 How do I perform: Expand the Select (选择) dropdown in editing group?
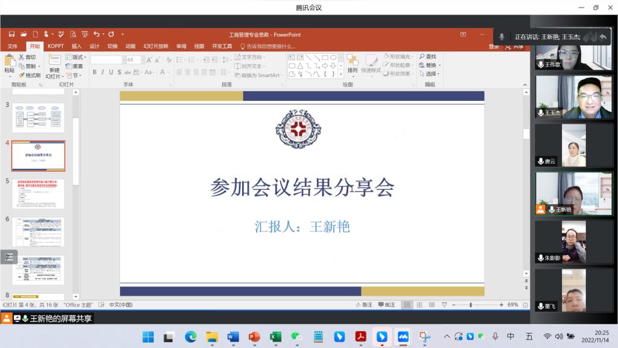click(430, 74)
